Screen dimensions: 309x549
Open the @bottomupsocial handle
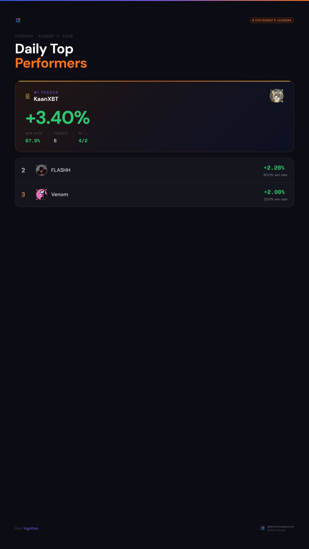click(x=280, y=526)
